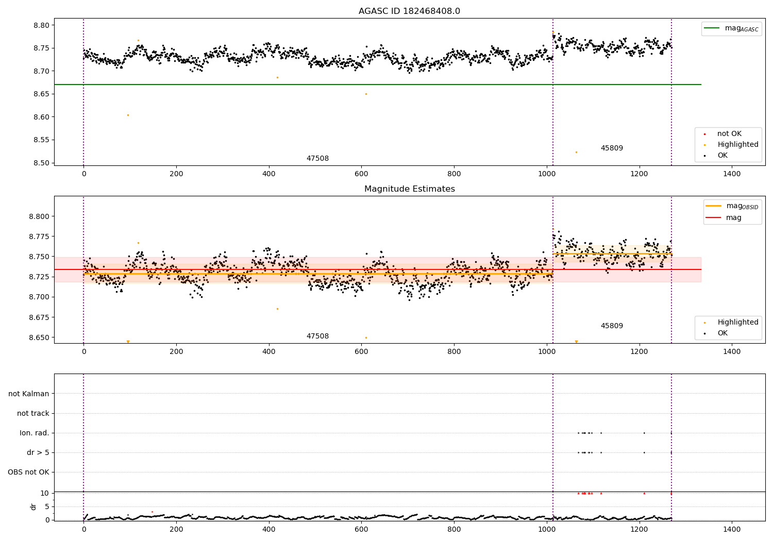Click the 'not OK' legend entry in top plot

tap(728, 134)
